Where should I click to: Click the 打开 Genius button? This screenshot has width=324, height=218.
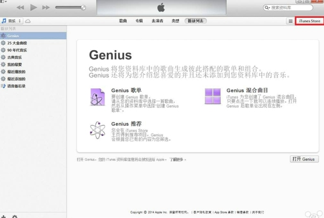click(304, 159)
